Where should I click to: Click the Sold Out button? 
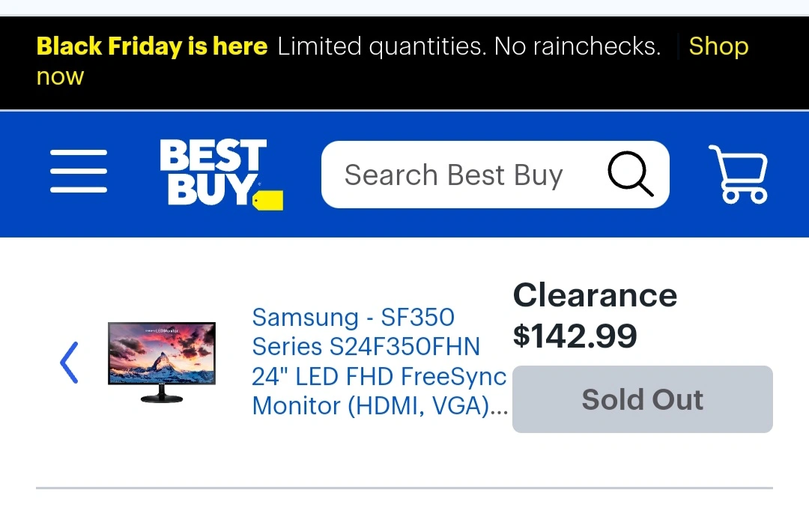pyautogui.click(x=642, y=399)
